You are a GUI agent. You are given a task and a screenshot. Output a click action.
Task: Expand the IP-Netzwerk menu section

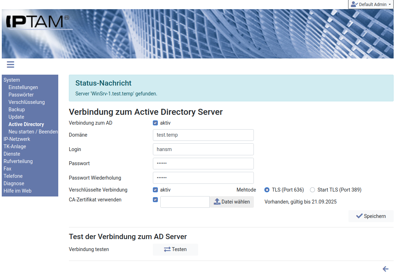point(17,139)
